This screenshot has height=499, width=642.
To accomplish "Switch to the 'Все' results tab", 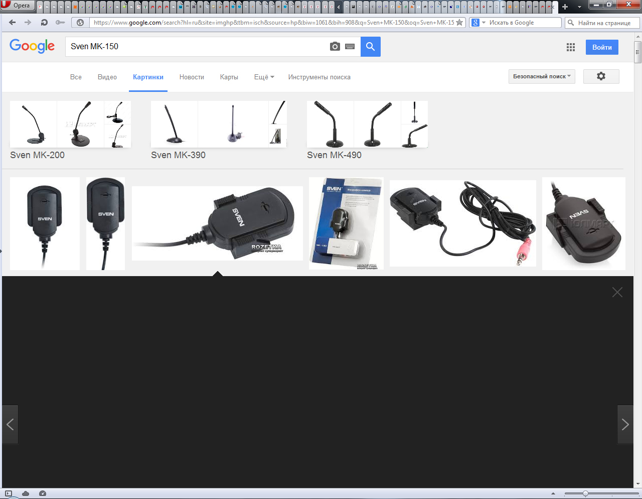I will [76, 77].
